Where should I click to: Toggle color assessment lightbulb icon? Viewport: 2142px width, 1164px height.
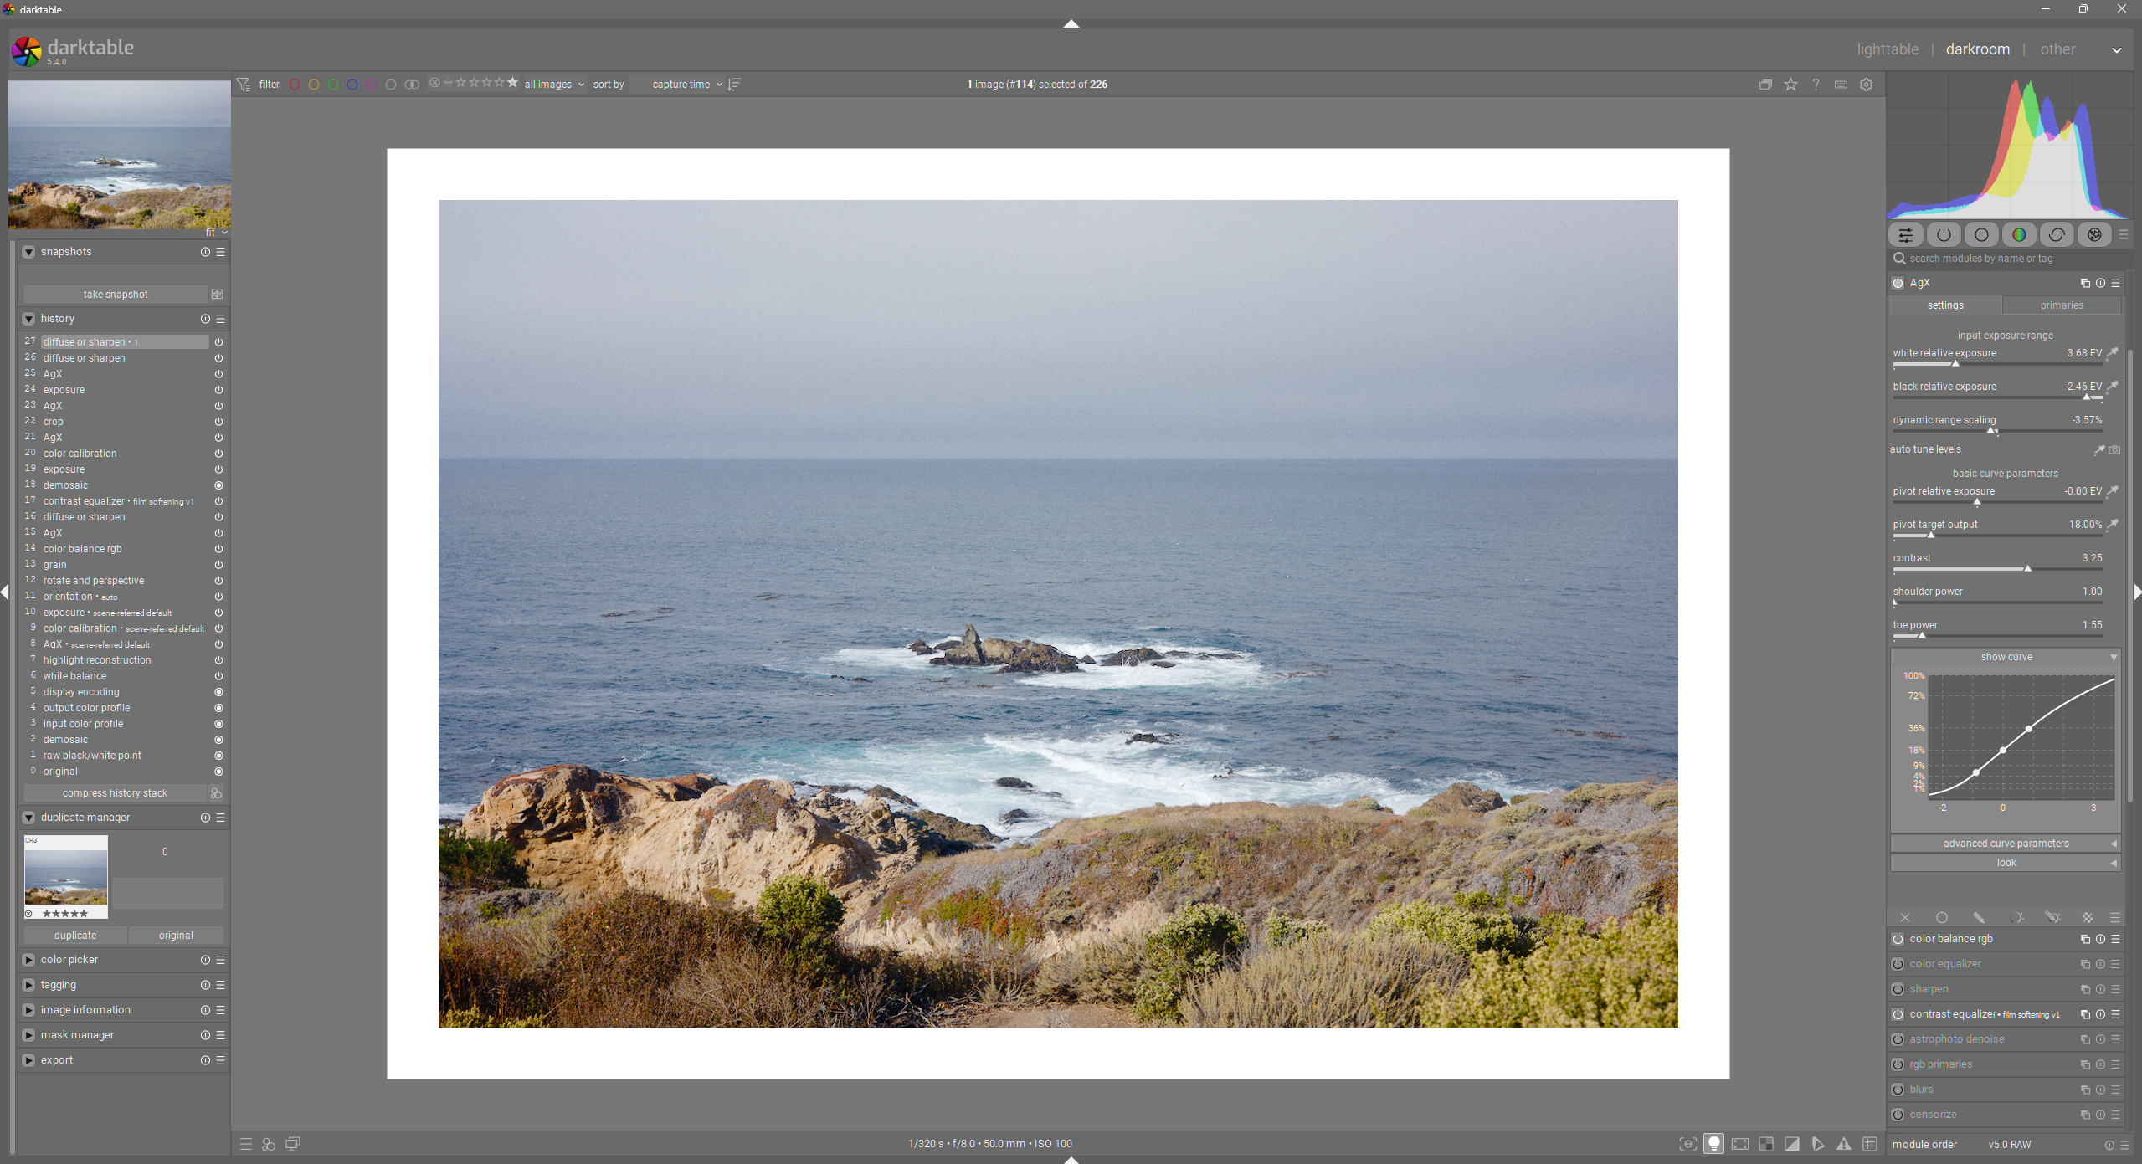tap(1713, 1144)
